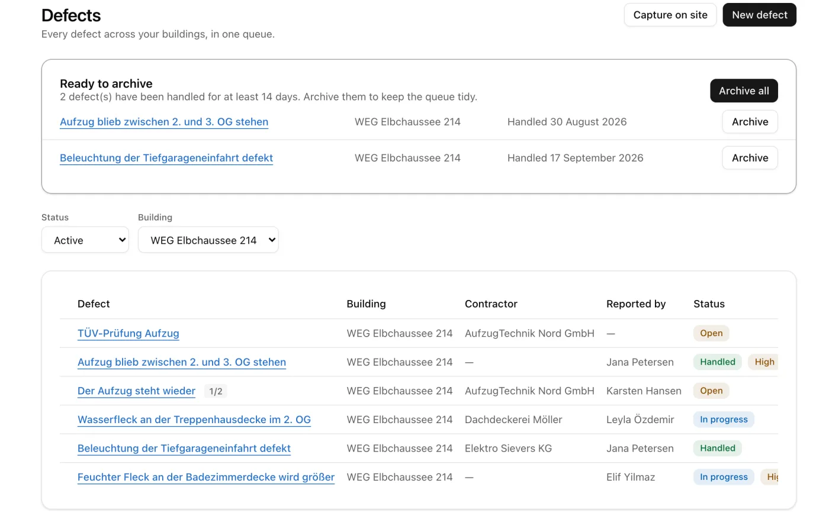Screen dimensions: 829x516
Task: Archive all handled defects
Action: (744, 91)
